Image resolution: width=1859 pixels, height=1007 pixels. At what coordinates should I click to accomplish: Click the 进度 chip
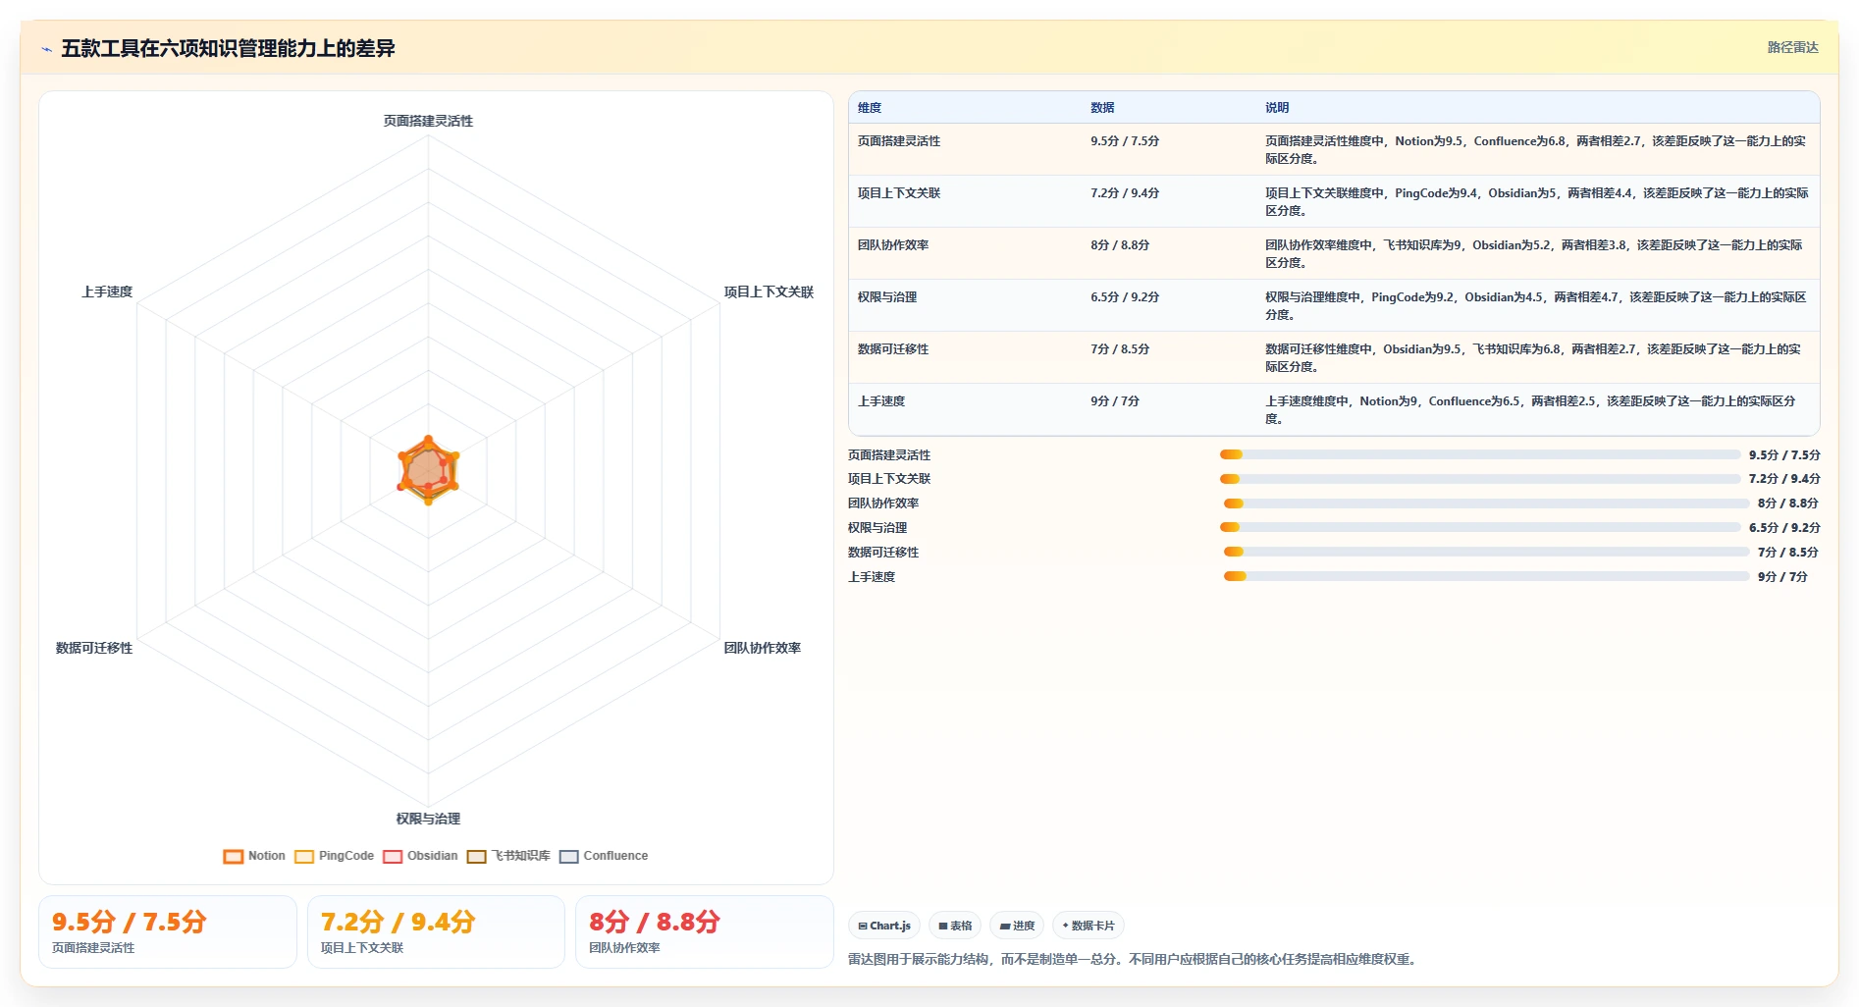click(x=1017, y=926)
